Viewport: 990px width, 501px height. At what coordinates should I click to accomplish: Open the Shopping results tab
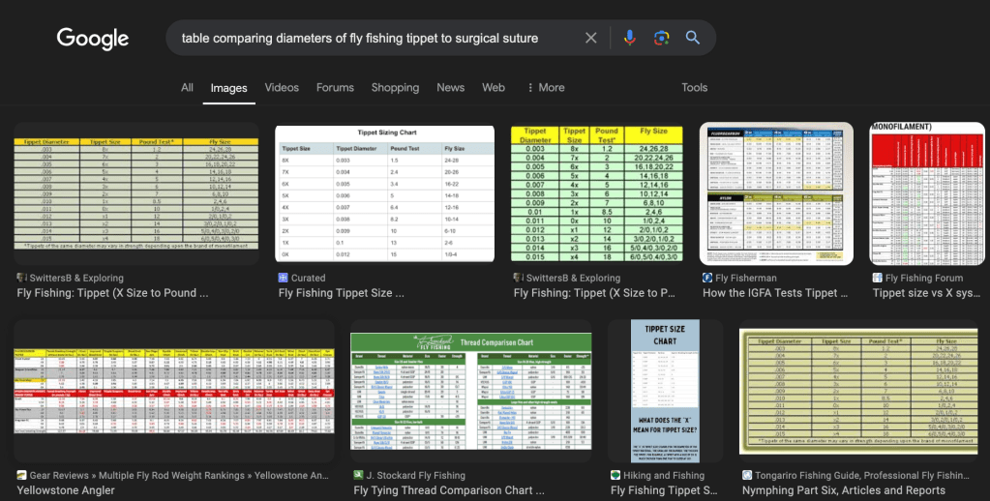pyautogui.click(x=395, y=87)
